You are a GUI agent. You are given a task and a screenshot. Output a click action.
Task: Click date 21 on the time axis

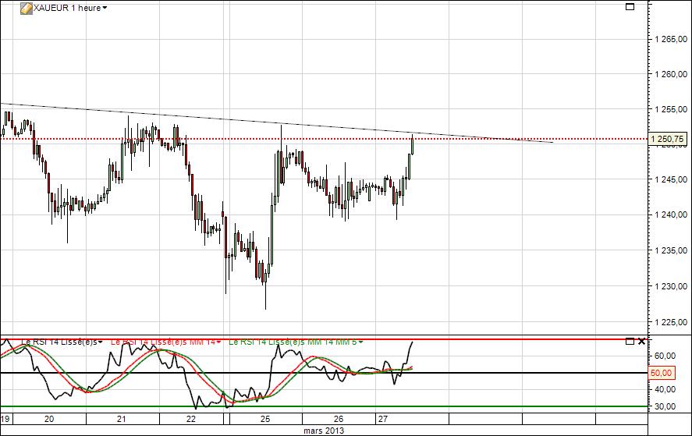pos(122,419)
